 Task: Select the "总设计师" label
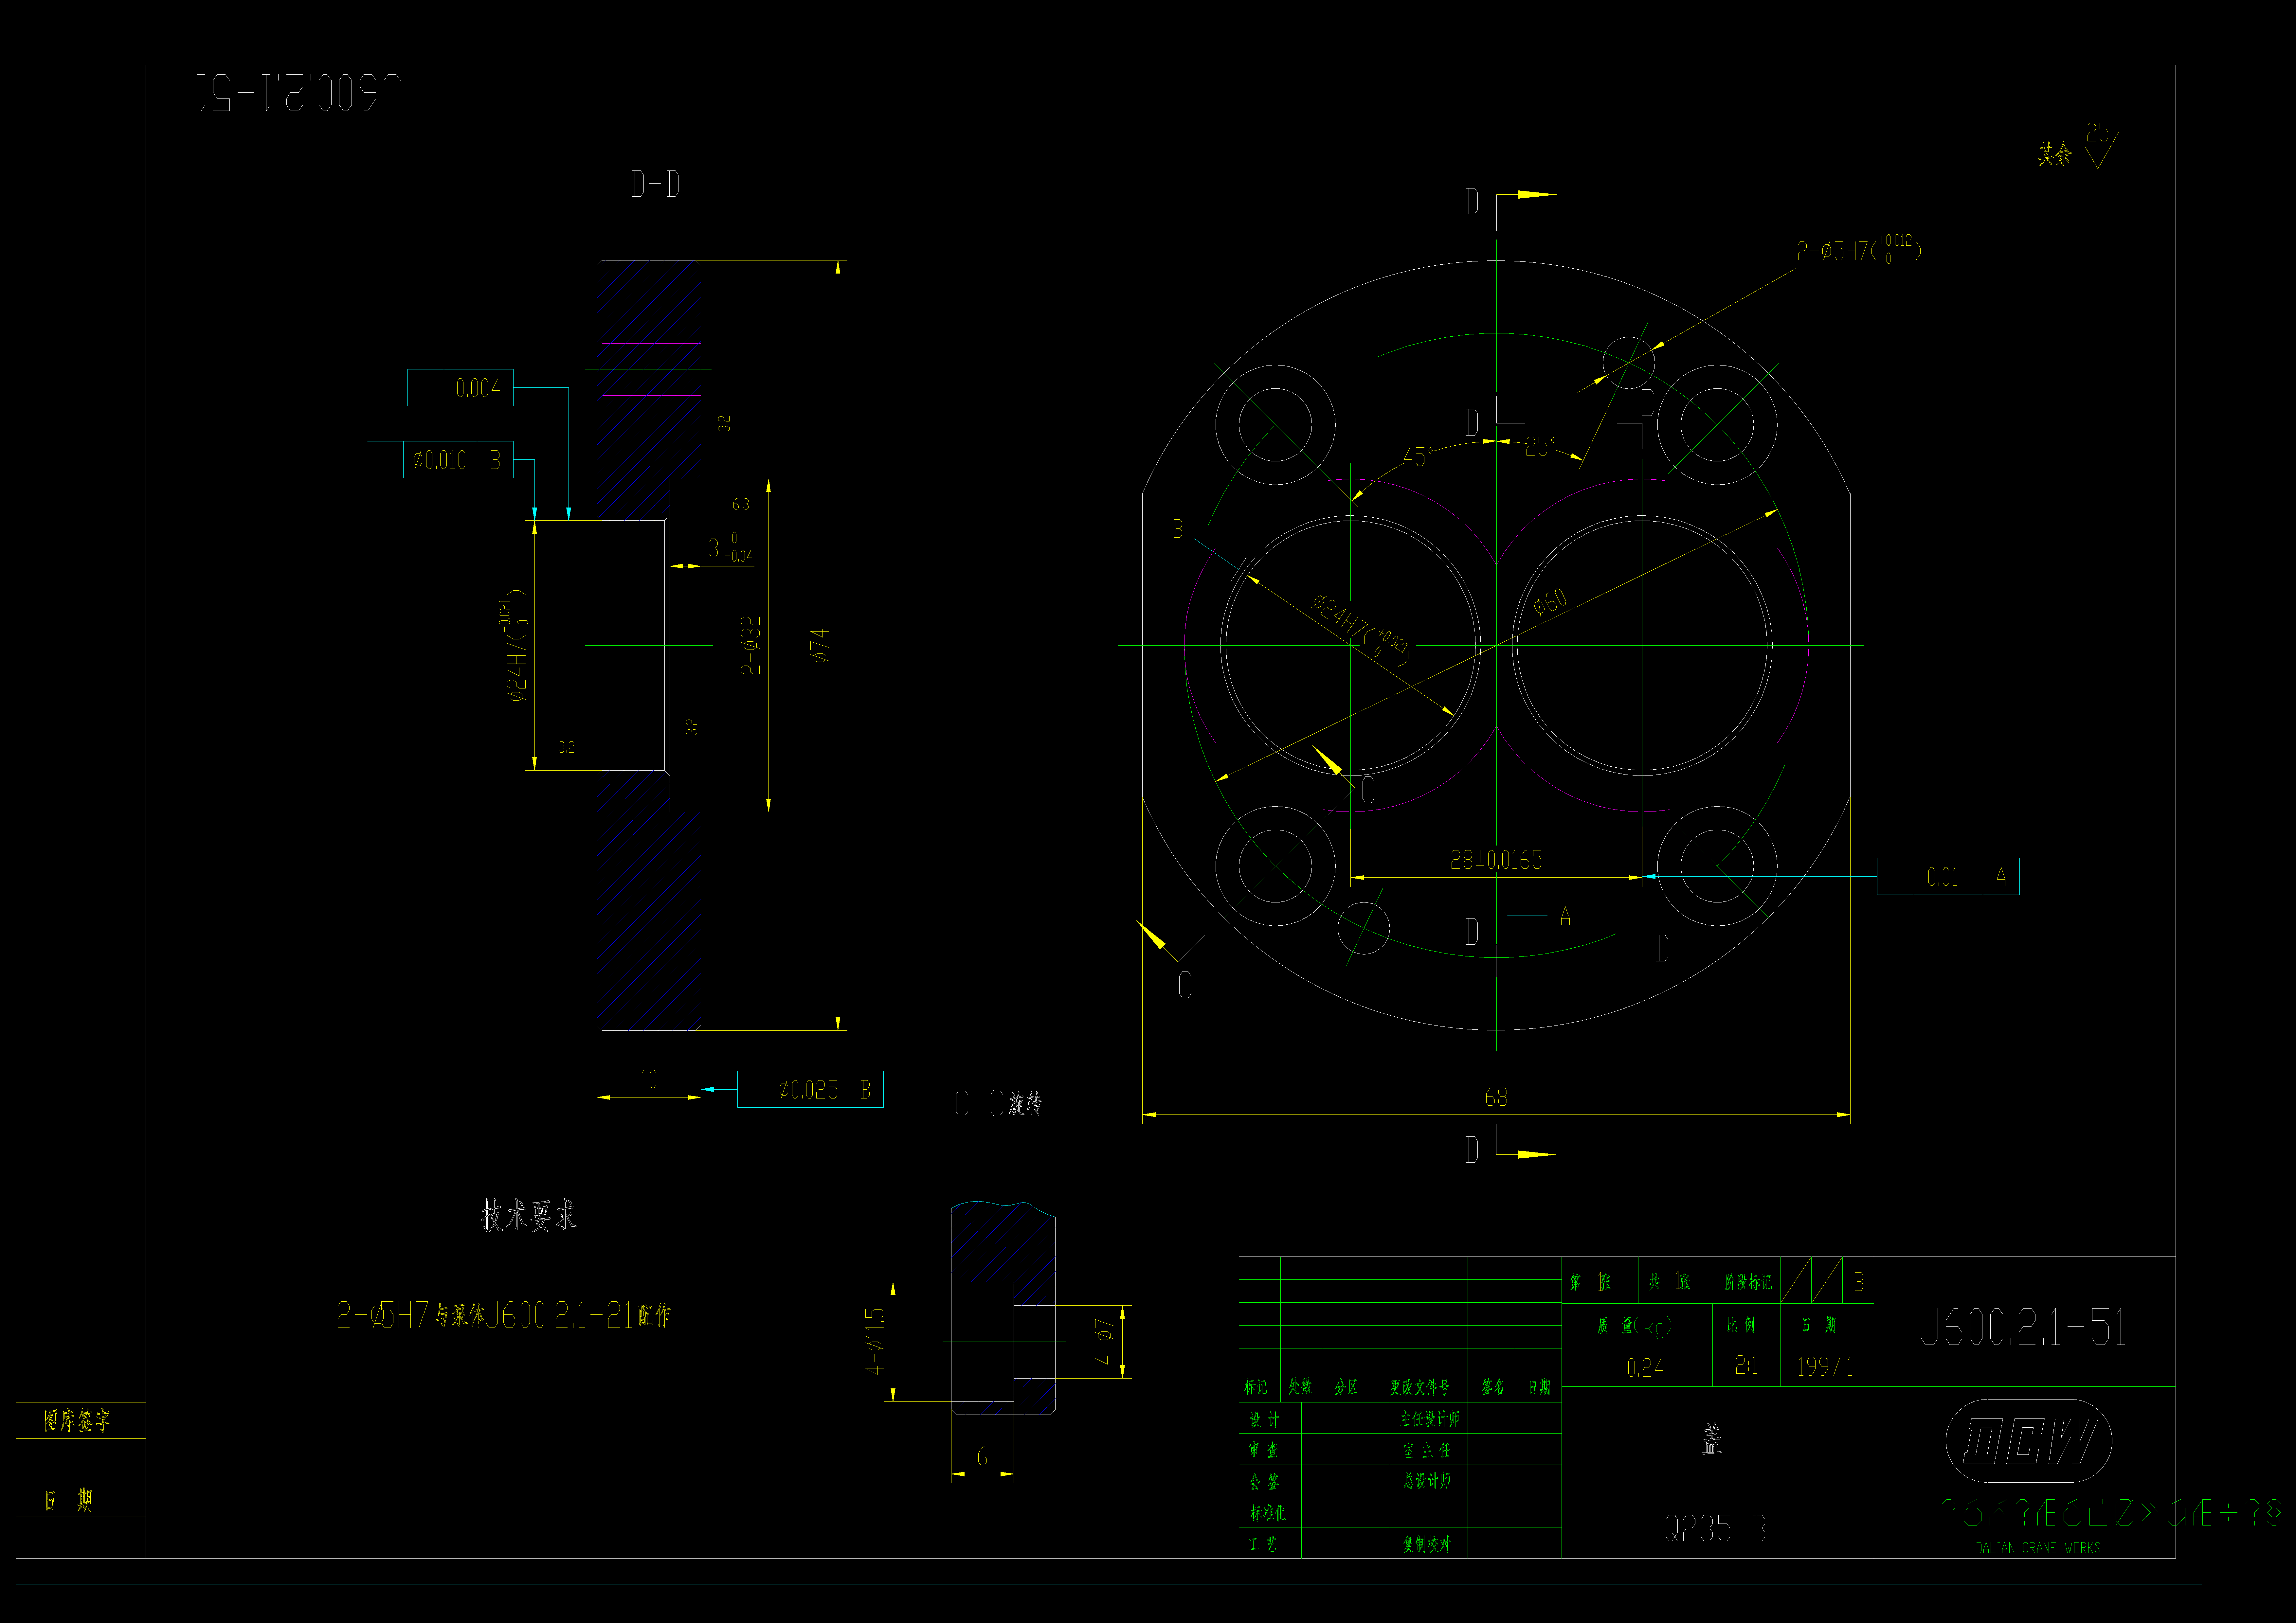point(1427,1481)
